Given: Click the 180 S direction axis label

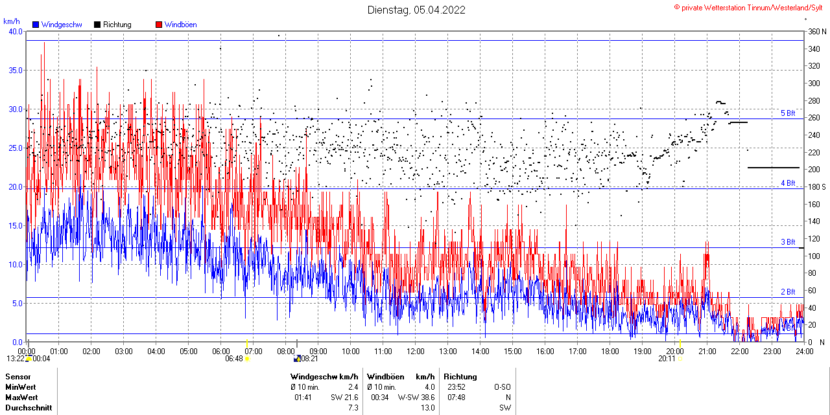Looking at the screenshot, I should [x=816, y=186].
